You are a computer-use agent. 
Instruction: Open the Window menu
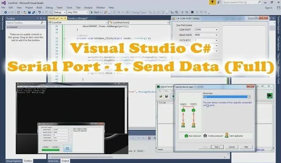click(100, 8)
